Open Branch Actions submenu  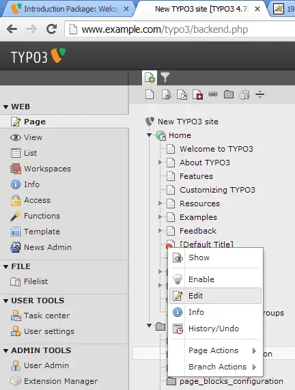click(215, 367)
